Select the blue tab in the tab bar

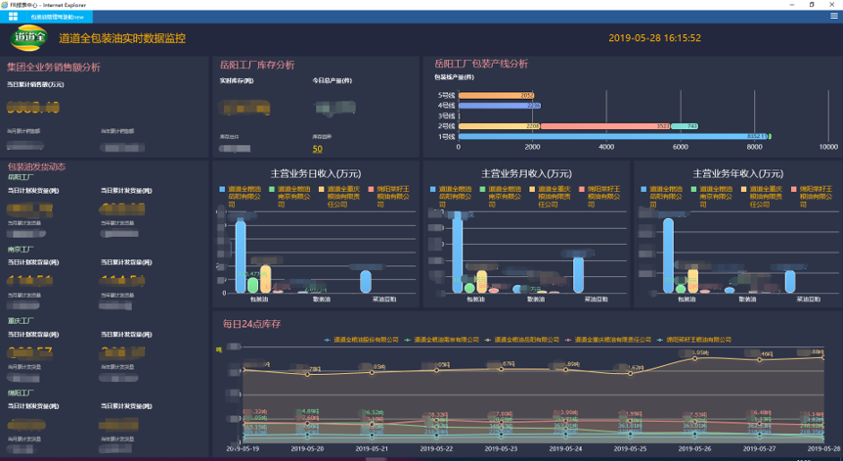(59, 17)
